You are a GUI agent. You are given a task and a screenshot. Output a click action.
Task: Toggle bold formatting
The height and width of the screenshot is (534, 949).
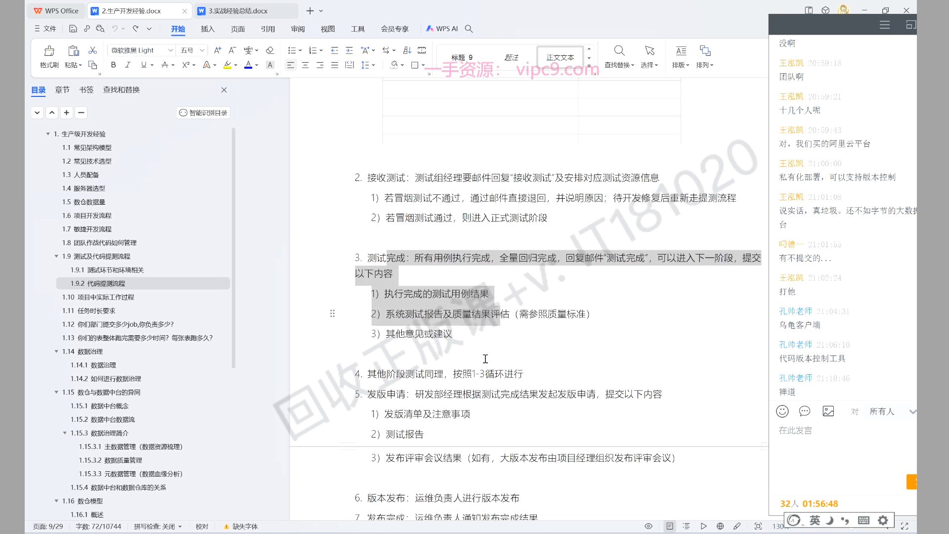pos(113,65)
